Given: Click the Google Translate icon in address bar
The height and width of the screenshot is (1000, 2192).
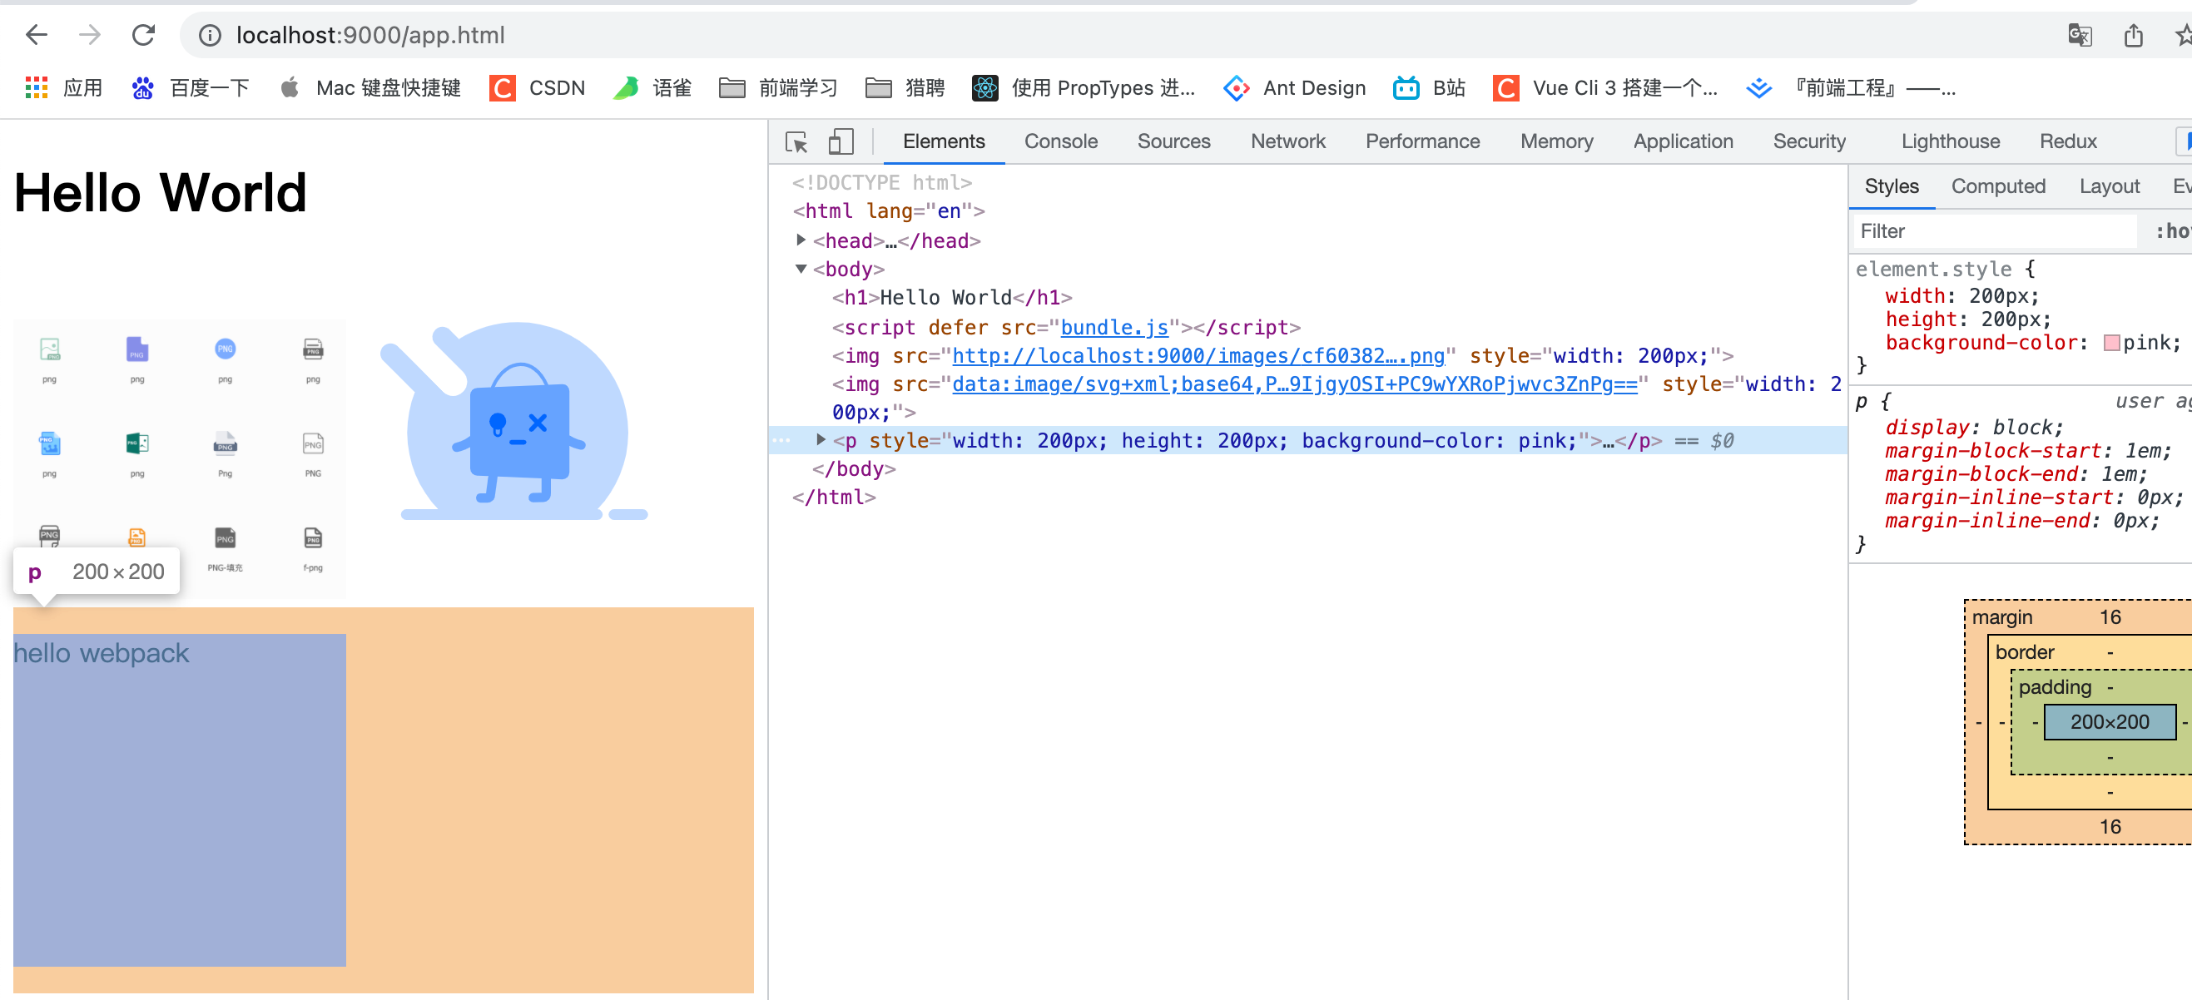Looking at the screenshot, I should (x=2080, y=35).
